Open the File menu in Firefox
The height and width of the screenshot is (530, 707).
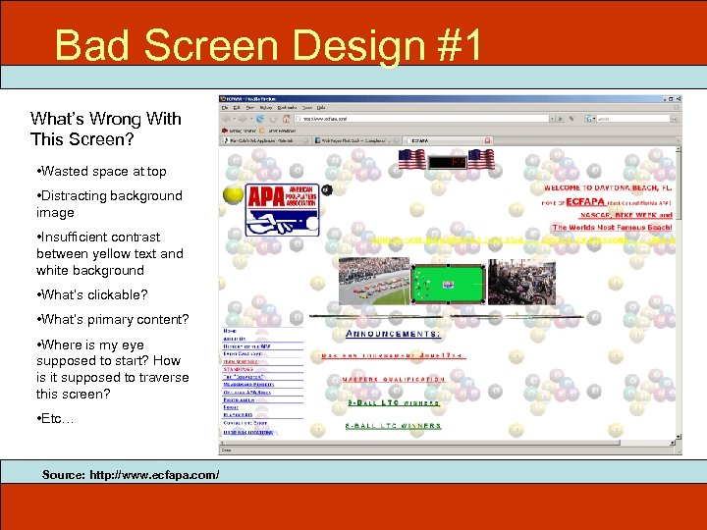(x=225, y=108)
